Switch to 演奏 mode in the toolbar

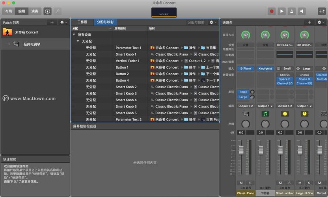[x=34, y=11]
